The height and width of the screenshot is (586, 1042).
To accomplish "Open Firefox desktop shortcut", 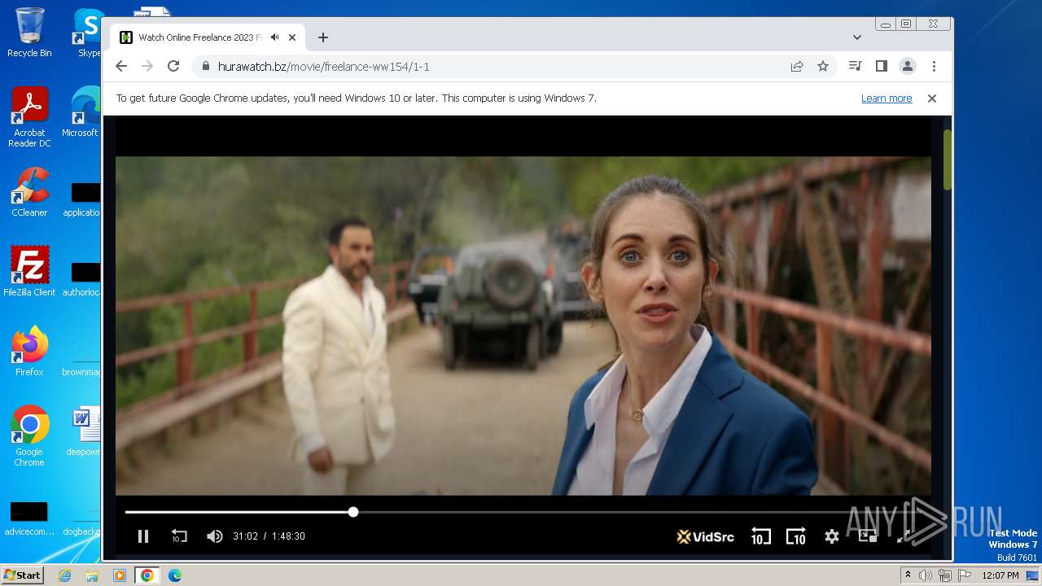I will 29,352.
